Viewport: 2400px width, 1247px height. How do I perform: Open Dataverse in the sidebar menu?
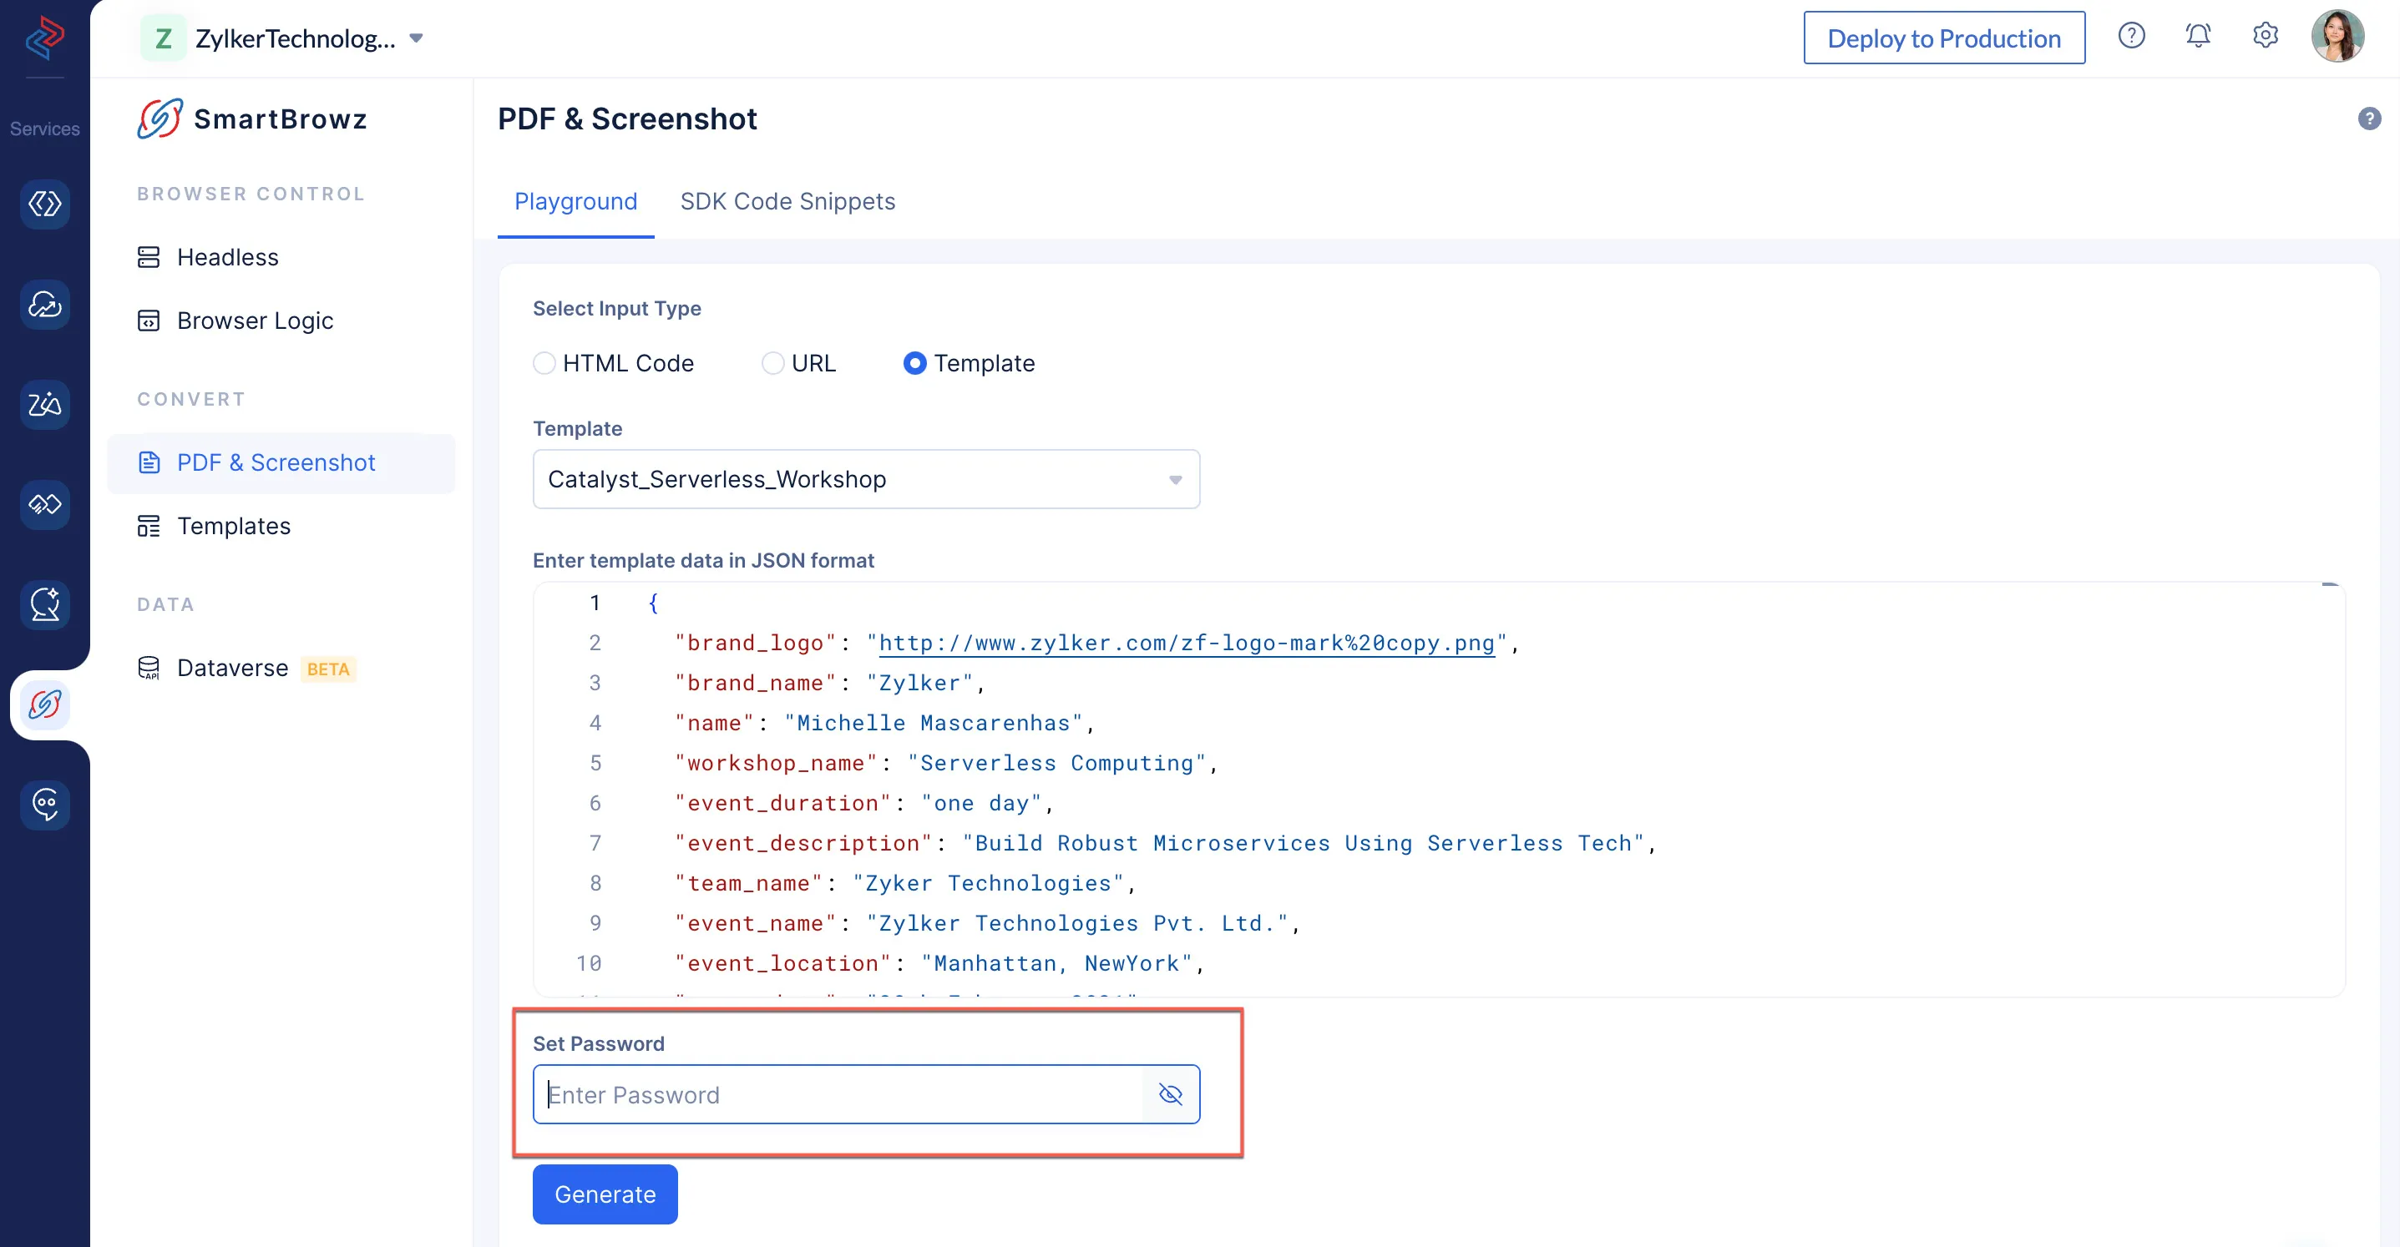point(281,668)
